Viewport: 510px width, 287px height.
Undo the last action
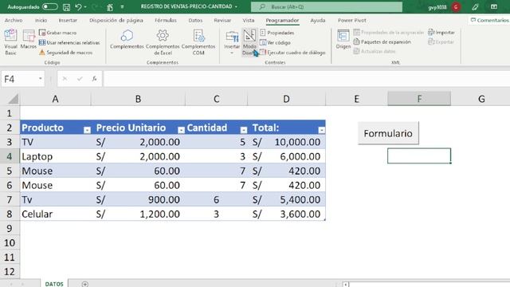click(x=78, y=6)
